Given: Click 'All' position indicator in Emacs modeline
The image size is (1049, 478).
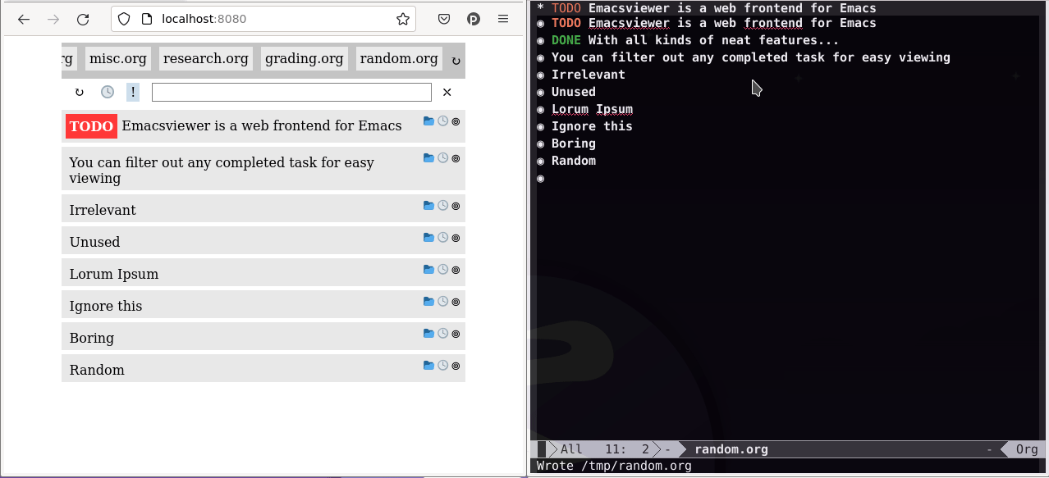Looking at the screenshot, I should click(571, 449).
